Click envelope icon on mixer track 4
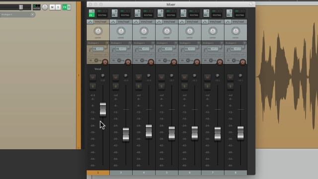Screen dimensions: 318x179 [x=136, y=22]
